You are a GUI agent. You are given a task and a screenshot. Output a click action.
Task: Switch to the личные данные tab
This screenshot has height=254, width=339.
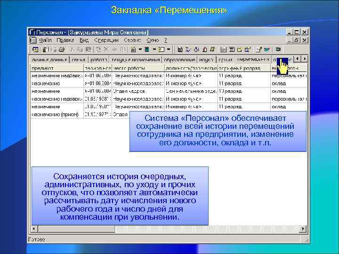(x=49, y=60)
